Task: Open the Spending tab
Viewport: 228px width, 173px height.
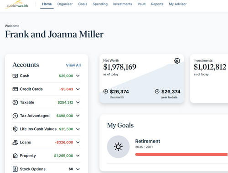Action: (x=100, y=4)
